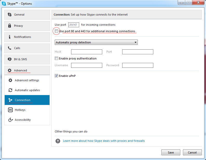Click the Hotkeys H icon
206x160 pixels.
[10, 110]
